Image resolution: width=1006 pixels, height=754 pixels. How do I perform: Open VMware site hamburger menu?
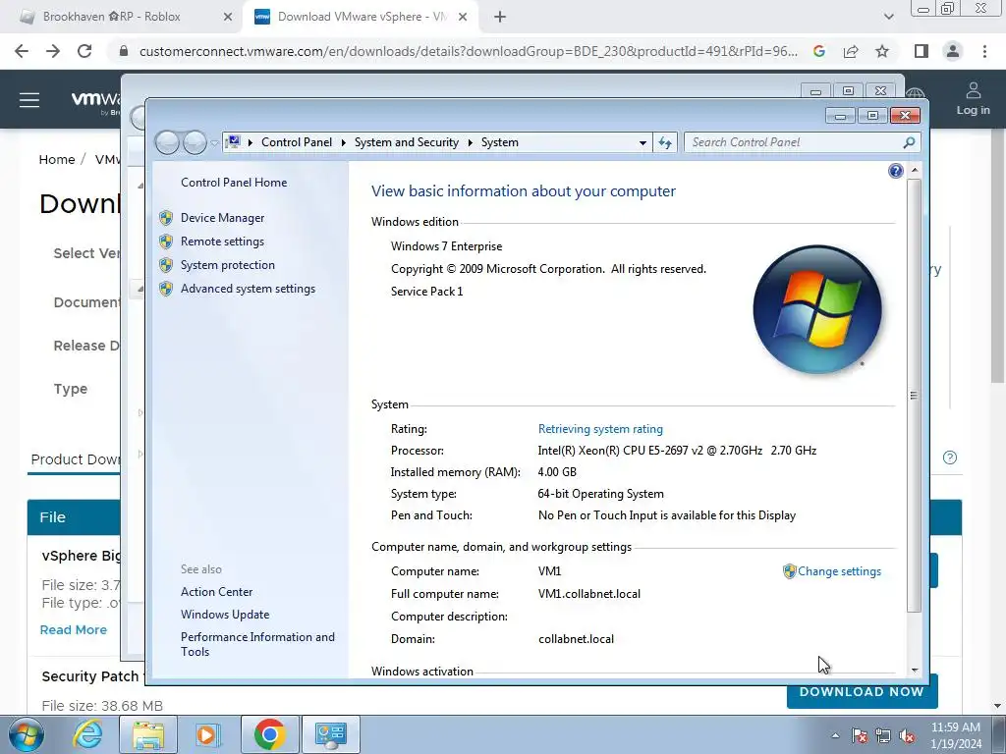click(29, 100)
